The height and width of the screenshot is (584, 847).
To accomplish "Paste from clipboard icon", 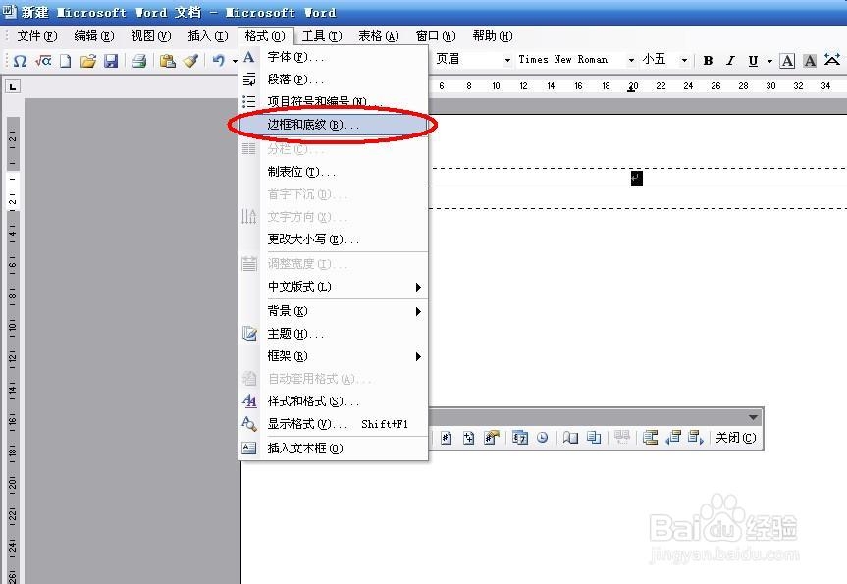I will pos(168,61).
